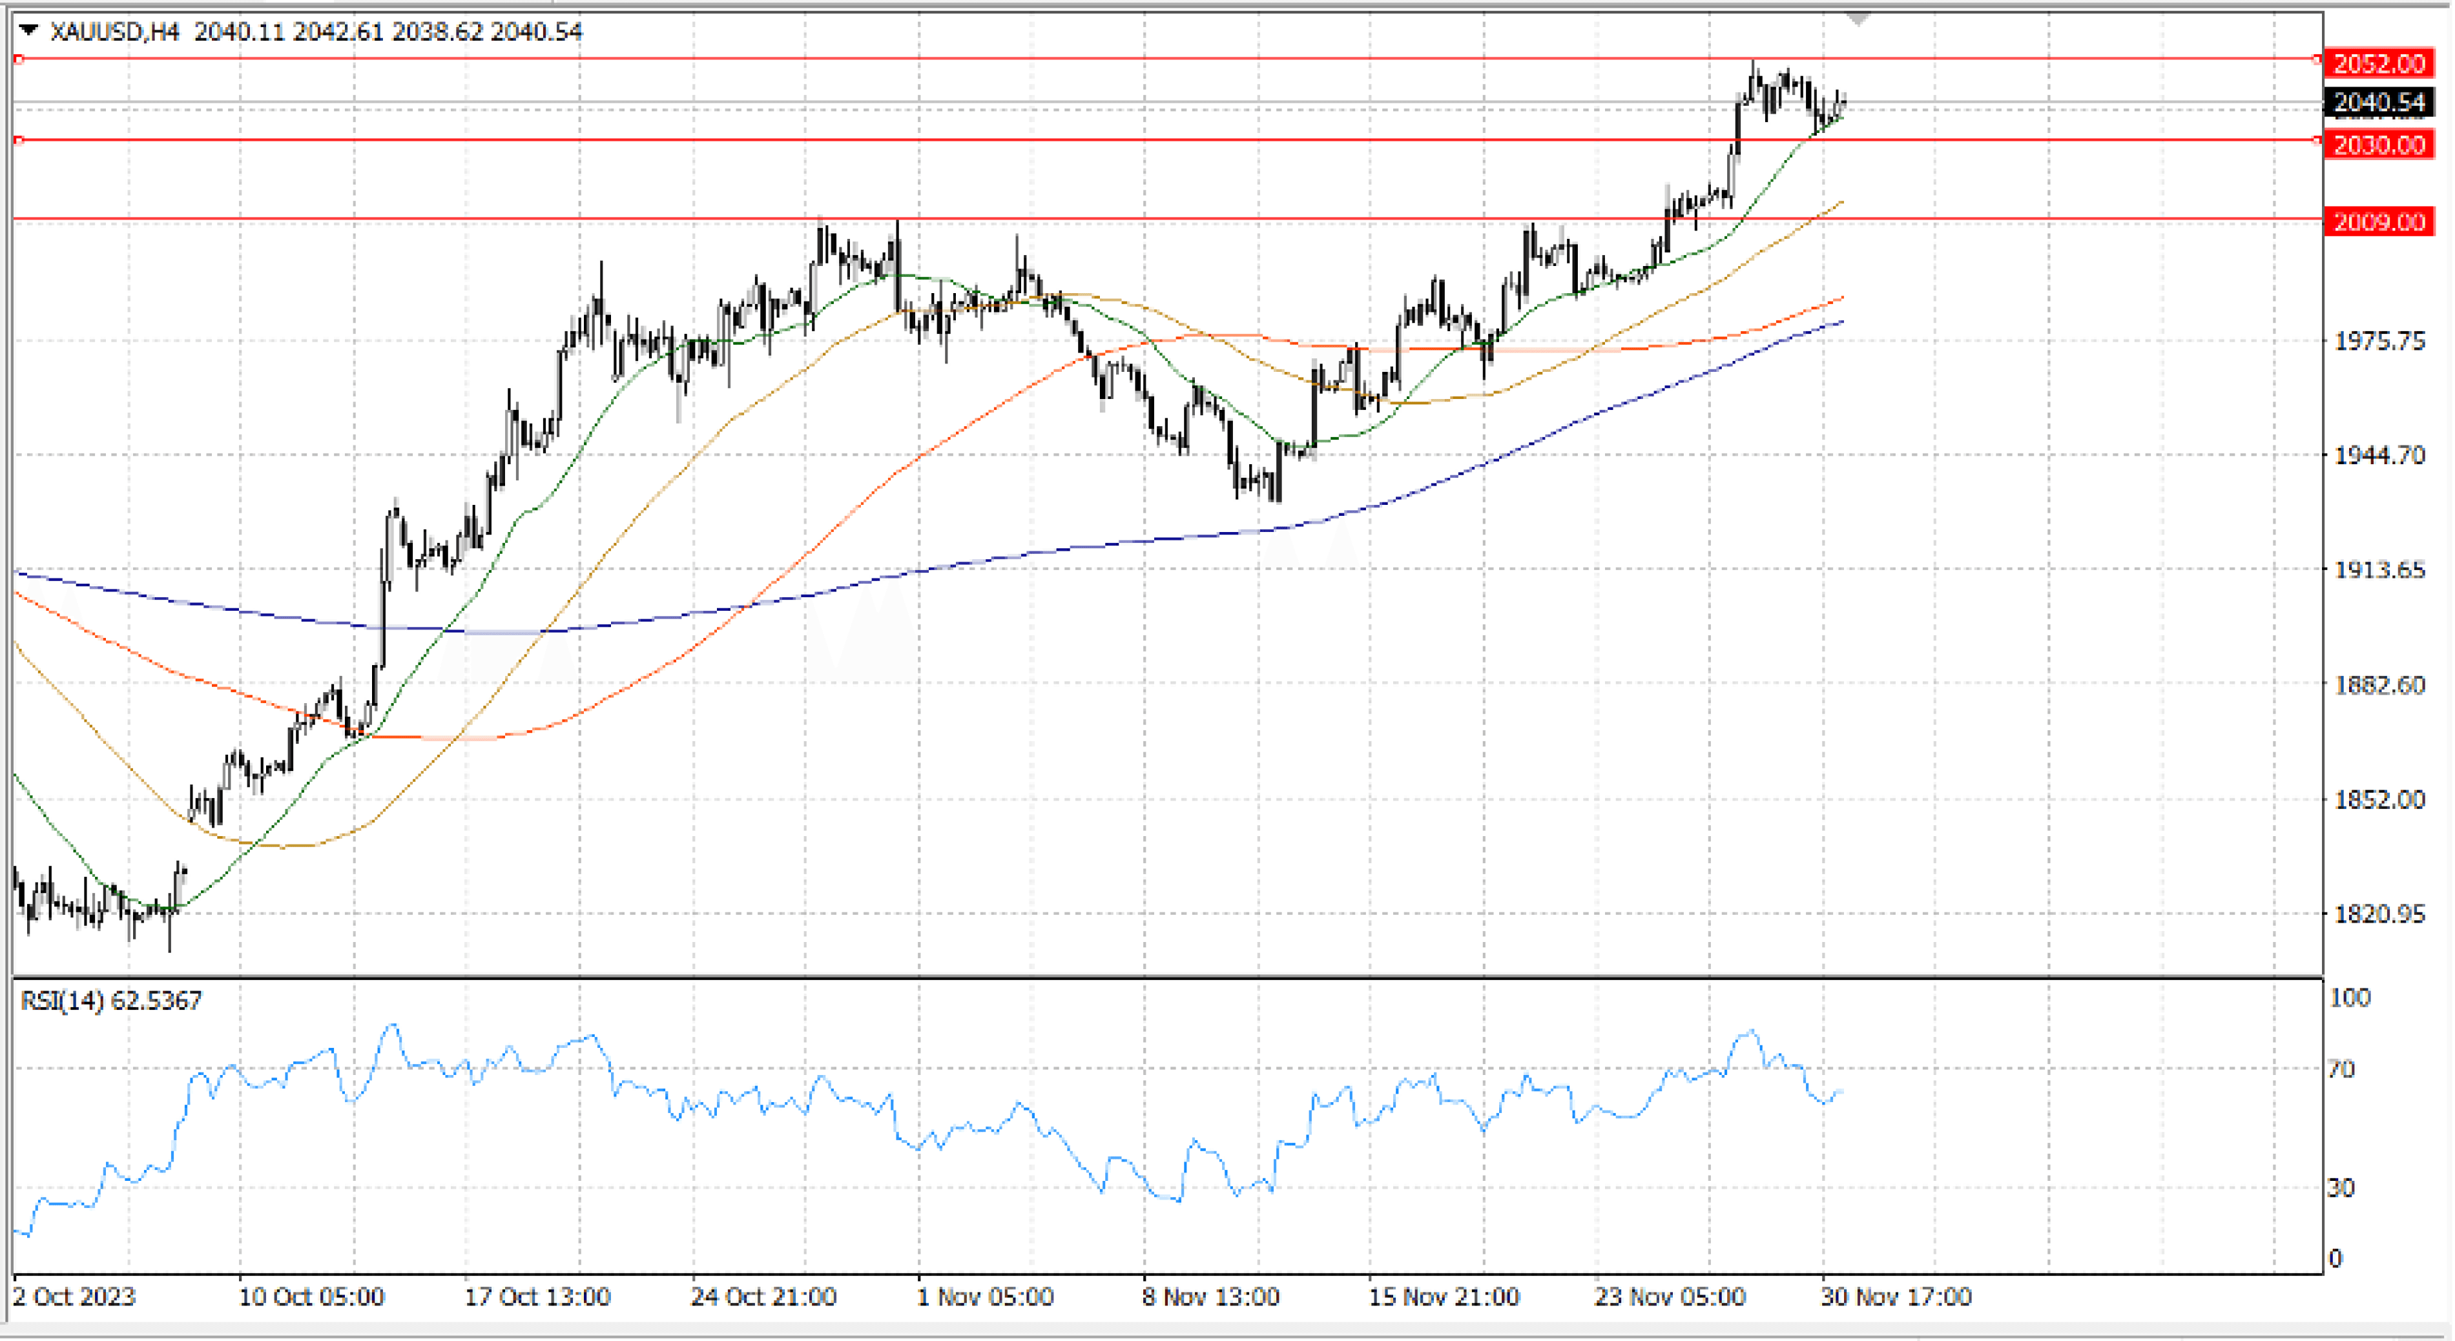The image size is (2455, 1341).
Task: Click the gray chart shift triangle marker
Action: pyautogui.click(x=1858, y=19)
